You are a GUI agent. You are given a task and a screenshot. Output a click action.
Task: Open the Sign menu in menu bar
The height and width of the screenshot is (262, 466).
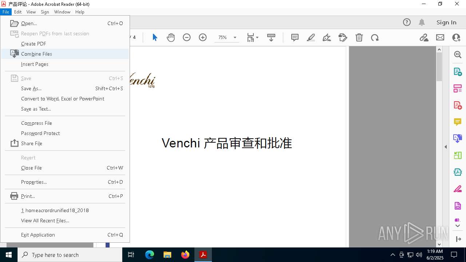pyautogui.click(x=45, y=12)
